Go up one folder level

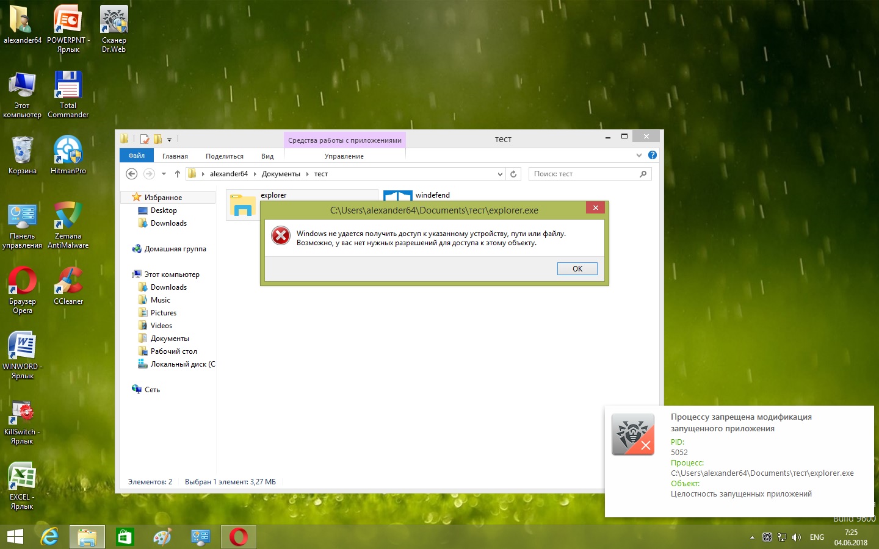[178, 174]
